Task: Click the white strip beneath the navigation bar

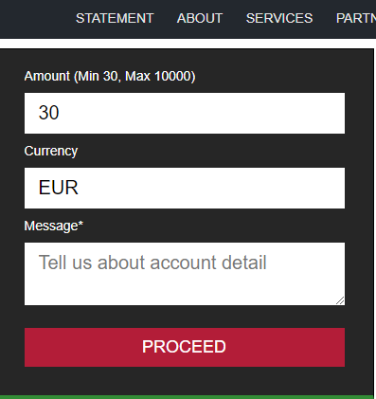Action: pyautogui.click(x=188, y=44)
